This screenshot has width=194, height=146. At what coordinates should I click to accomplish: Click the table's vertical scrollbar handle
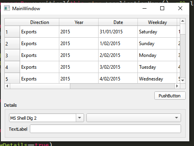click(x=183, y=29)
